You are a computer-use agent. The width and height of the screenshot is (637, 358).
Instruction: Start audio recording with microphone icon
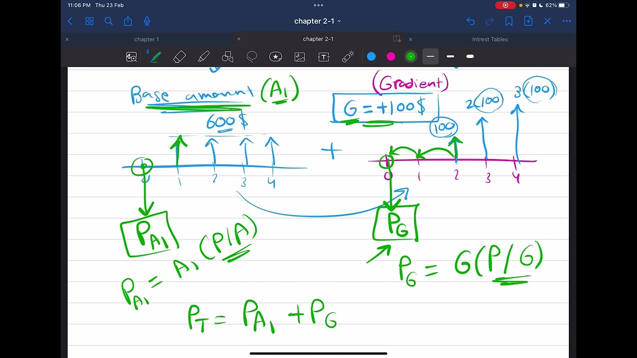(147, 21)
